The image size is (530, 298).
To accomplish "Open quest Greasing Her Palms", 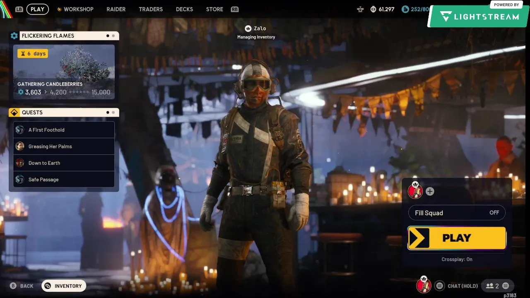I will click(x=64, y=147).
